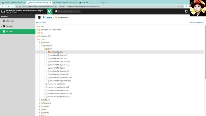Switch to the input1.dat browser tab
The image size is (206, 116).
click(91, 3)
